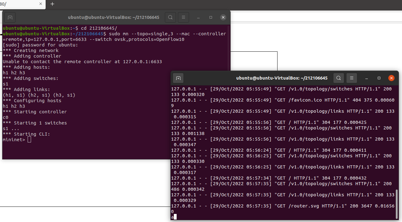This screenshot has width=402, height=222.
Task: Close the Mininet terminal window
Action: coord(223,17)
